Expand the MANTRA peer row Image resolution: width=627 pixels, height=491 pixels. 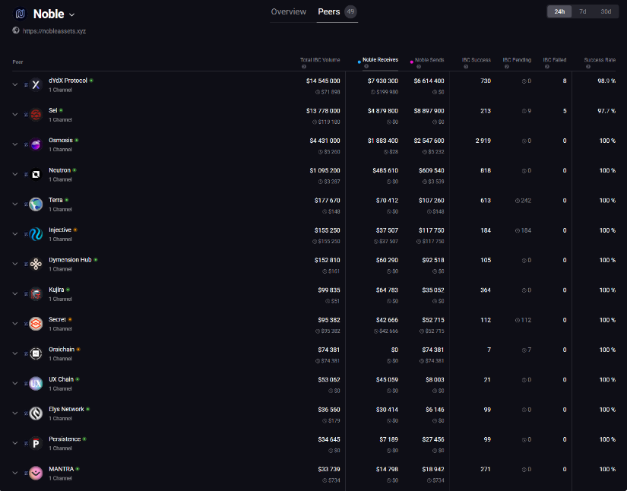(x=15, y=473)
